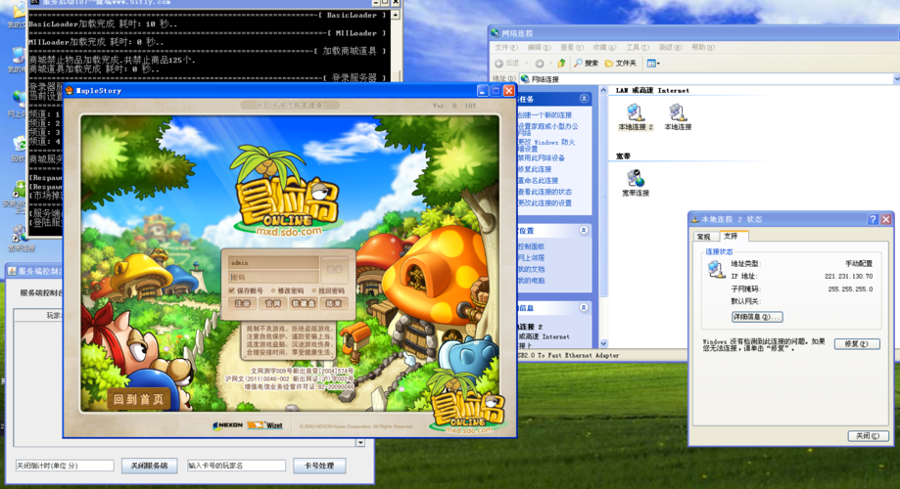Screen dimensions: 900x489
Task: Click the 更改此连接的设置 task link
Action: point(545,203)
